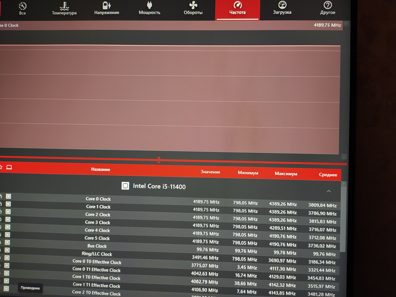Click the Intel Core i5-11400 chip icon
Image resolution: width=396 pixels, height=297 pixels.
pos(125,186)
